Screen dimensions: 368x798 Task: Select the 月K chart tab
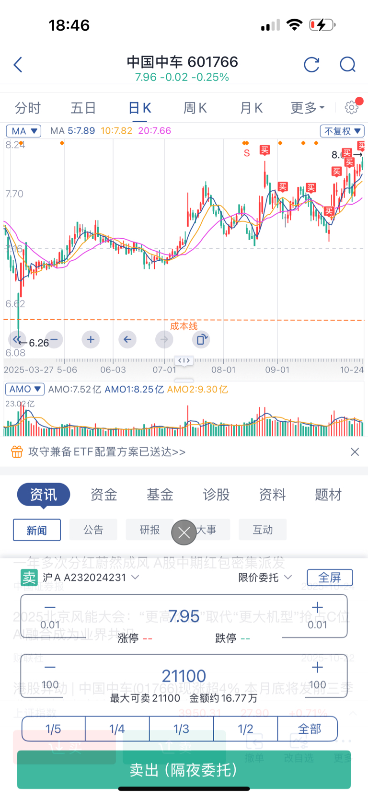coord(251,108)
